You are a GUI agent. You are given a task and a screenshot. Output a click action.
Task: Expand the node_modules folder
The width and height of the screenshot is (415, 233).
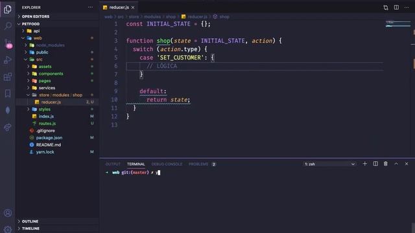(x=51, y=45)
